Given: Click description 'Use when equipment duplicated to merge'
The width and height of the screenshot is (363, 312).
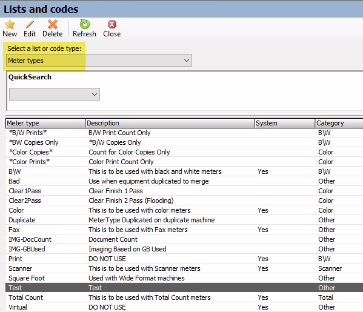Looking at the screenshot, I should (148, 181).
